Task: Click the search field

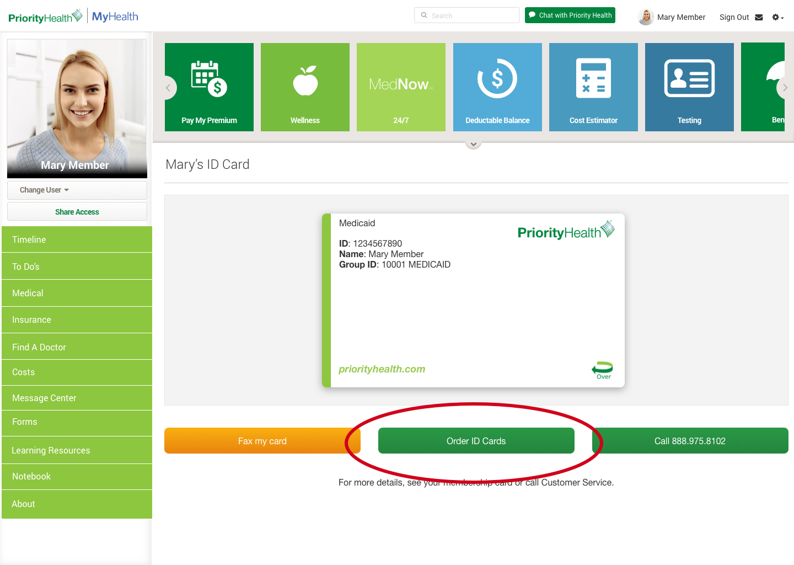Action: [466, 15]
